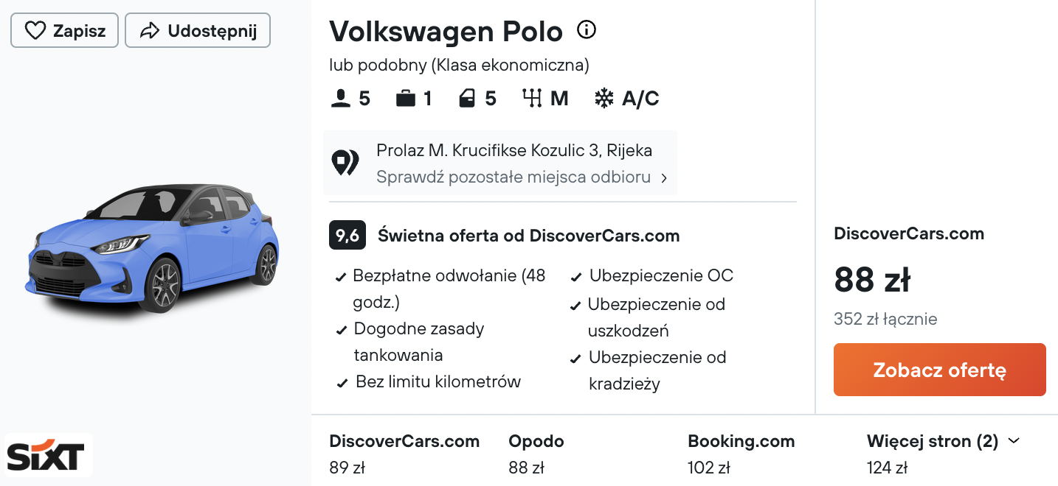Click the car door count icon

click(x=467, y=99)
